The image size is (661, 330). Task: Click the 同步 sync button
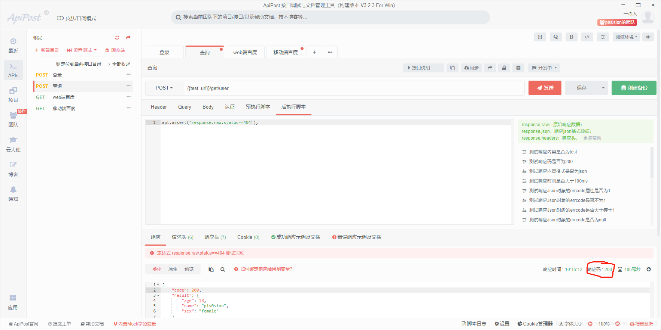tap(471, 68)
